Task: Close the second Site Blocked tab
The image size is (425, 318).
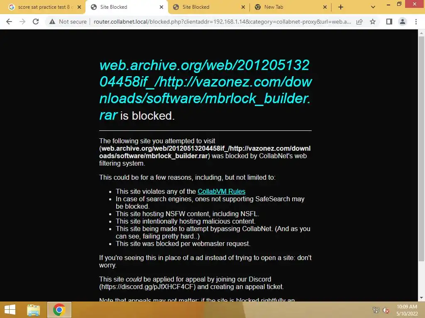Action: click(243, 7)
